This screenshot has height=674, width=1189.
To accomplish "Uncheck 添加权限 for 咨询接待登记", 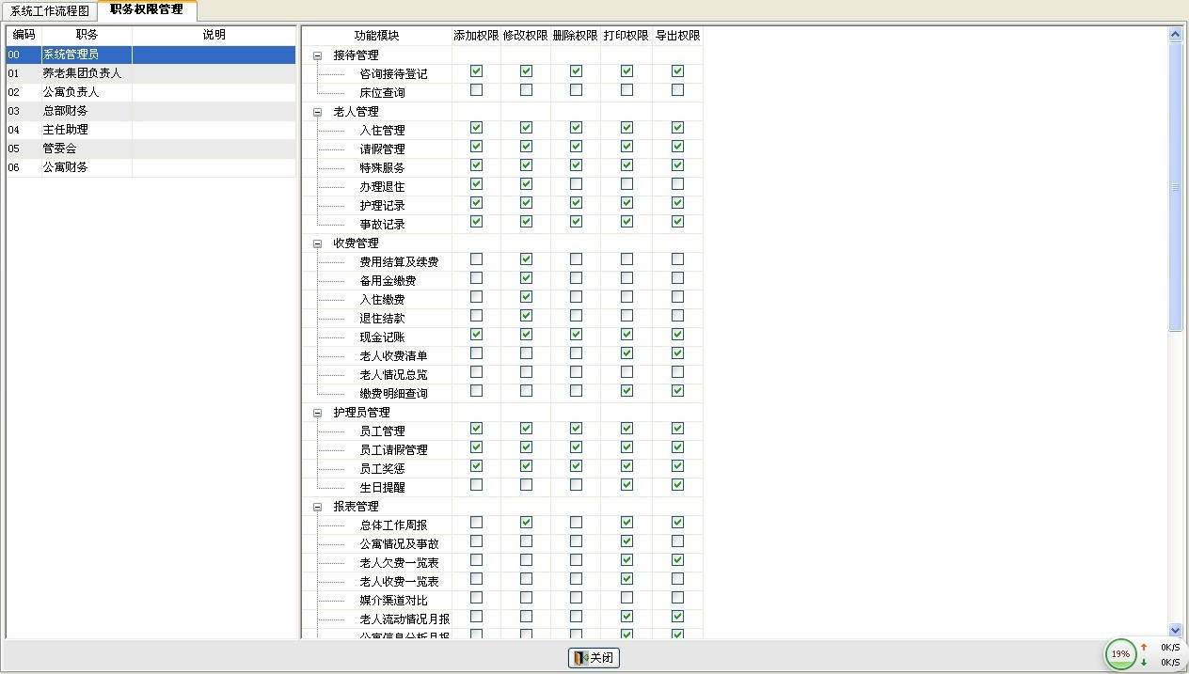I will pyautogui.click(x=476, y=71).
